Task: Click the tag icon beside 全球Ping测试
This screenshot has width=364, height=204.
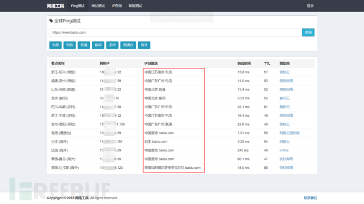Action: pos(51,21)
